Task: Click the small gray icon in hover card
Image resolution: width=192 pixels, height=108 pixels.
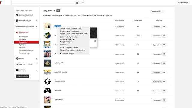Action: pyautogui.click(x=95, y=41)
